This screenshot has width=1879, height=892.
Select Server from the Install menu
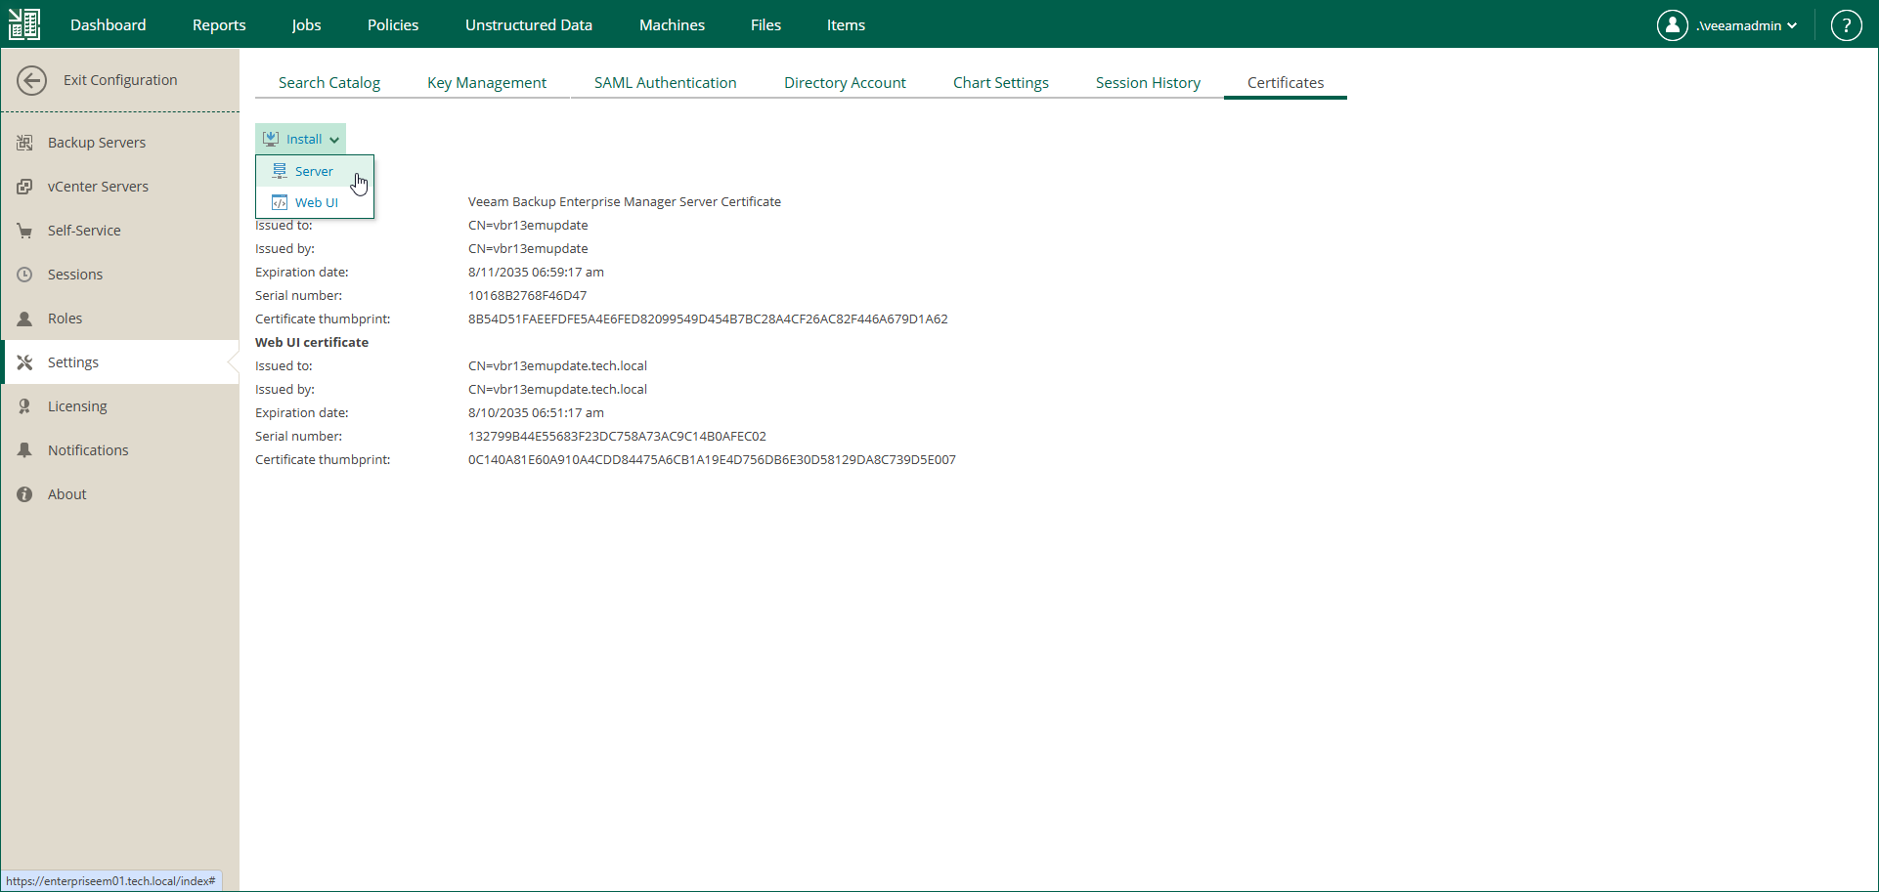[313, 170]
